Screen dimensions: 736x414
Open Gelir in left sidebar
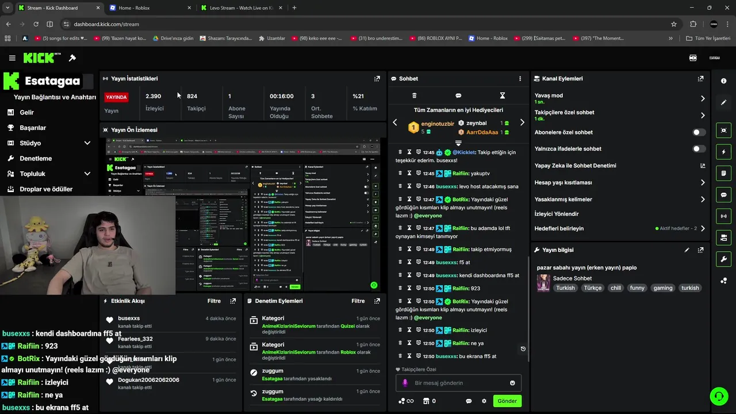[26, 113]
